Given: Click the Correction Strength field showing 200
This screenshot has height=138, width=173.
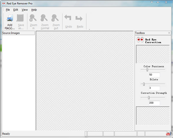Looking at the screenshot, I should [x=154, y=103].
